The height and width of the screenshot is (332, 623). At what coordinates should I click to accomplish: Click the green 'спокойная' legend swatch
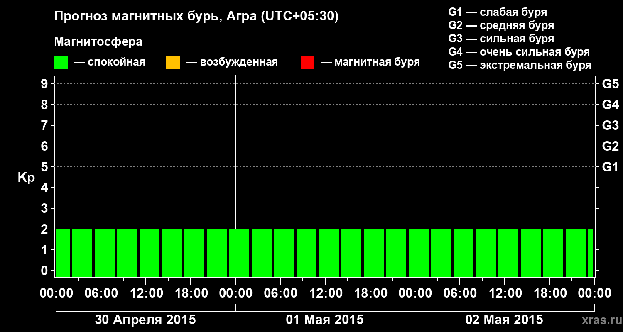[x=61, y=63]
